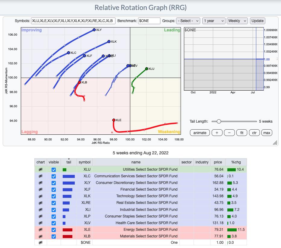Open the XLB row chart icon
This screenshot has height=248, width=281.
40,236
